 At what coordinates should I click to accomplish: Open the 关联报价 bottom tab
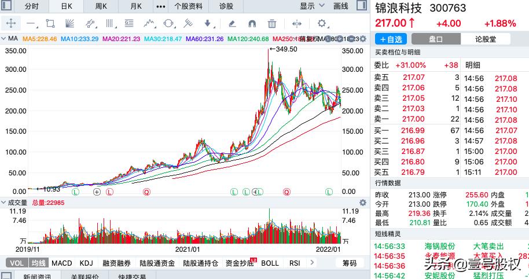click(85, 276)
